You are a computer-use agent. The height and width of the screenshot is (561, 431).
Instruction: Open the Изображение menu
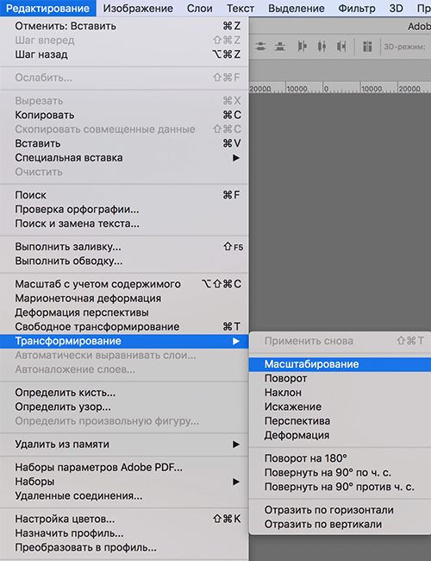(138, 9)
